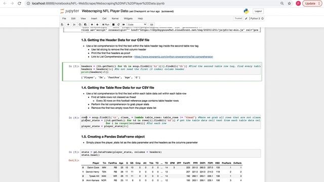Viewport: 324px width, 182px height.
Task: Click heading 1.4 Getting the Table Row Data
Action: click(117, 87)
